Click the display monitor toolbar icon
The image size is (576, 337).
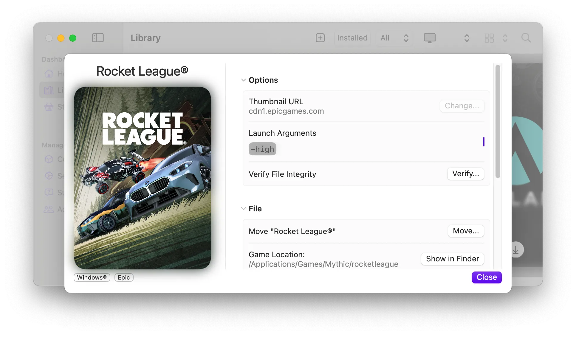point(430,38)
